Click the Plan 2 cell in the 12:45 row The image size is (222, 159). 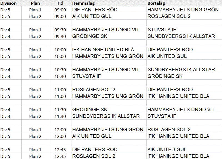[35, 156]
